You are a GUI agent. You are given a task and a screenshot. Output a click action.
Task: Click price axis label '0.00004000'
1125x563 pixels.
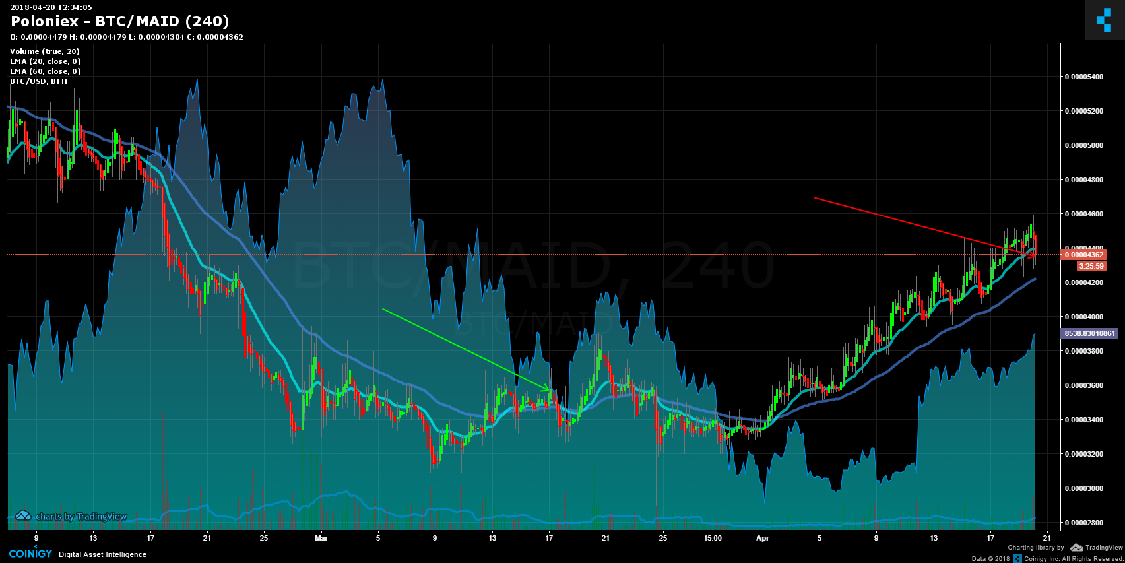(1084, 317)
